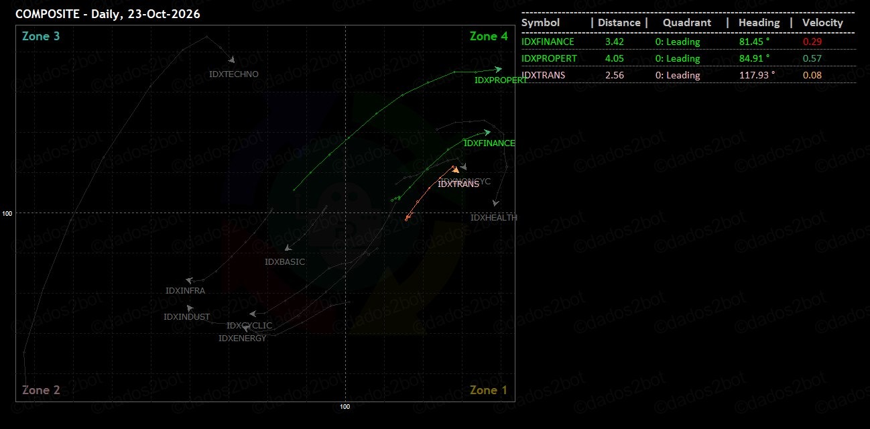Click the gray arrowhead ending the IDXTECHNO trail
The image size is (870, 429).
click(x=231, y=60)
